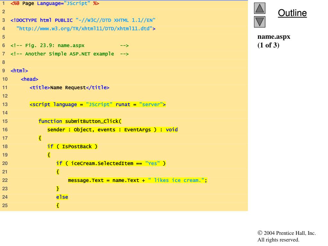Click the 'Another Simple ASP.NET example' comment
This screenshot has height=246, width=328.
(x=70, y=54)
